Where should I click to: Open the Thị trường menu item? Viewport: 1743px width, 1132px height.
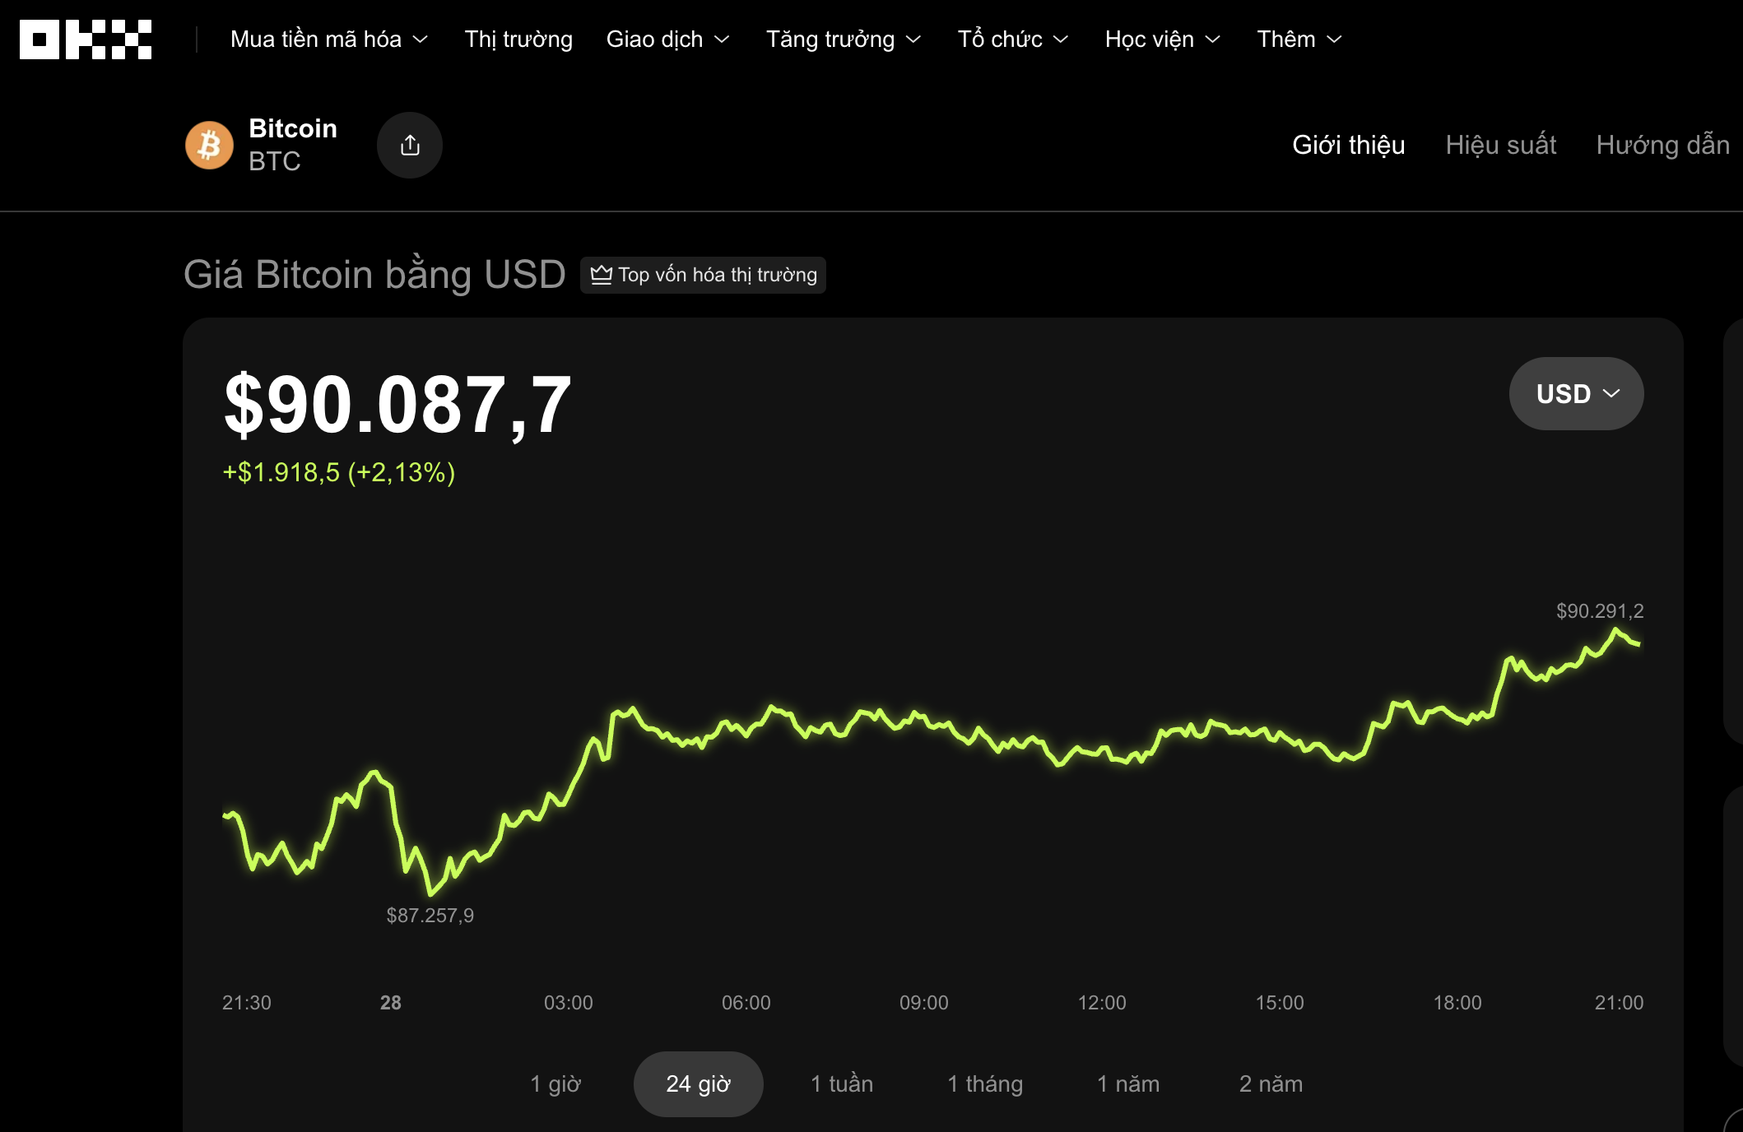point(518,39)
